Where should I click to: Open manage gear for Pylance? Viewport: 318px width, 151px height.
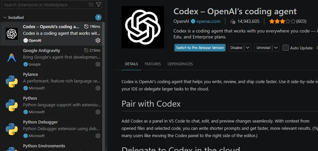[x=98, y=88]
